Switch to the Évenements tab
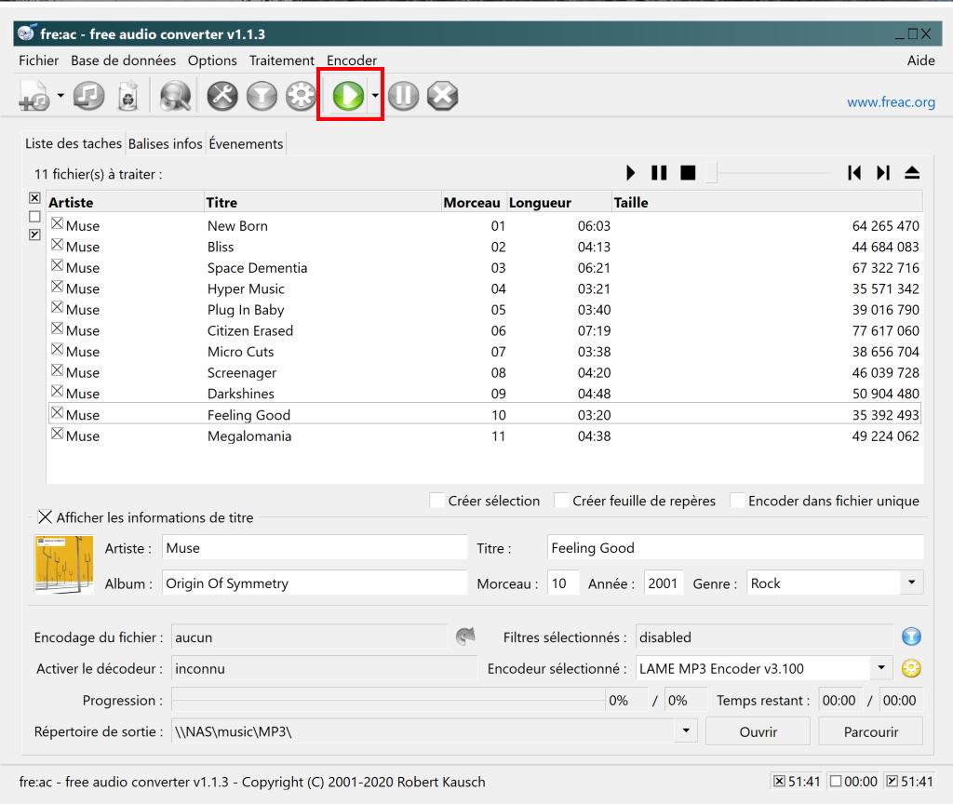The width and height of the screenshot is (953, 804). click(246, 143)
